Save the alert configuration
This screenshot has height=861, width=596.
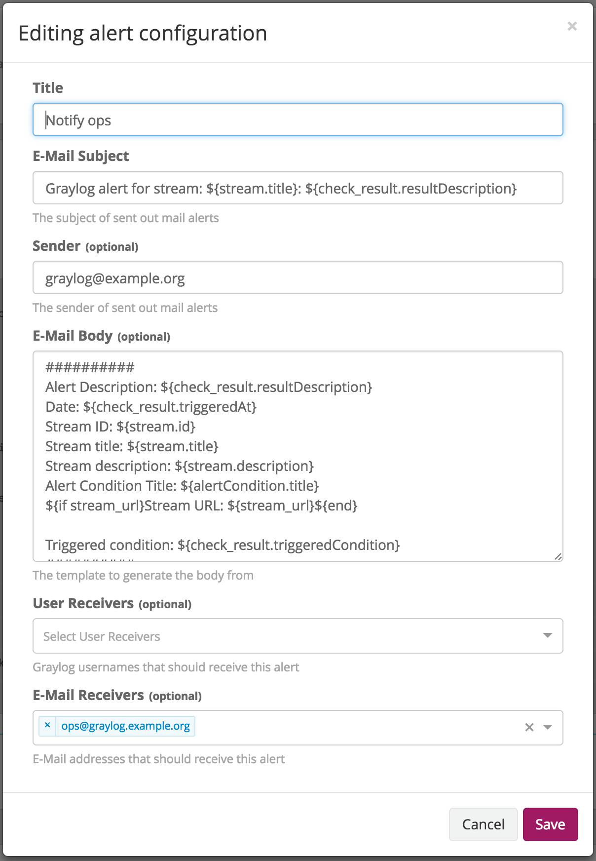point(550,824)
